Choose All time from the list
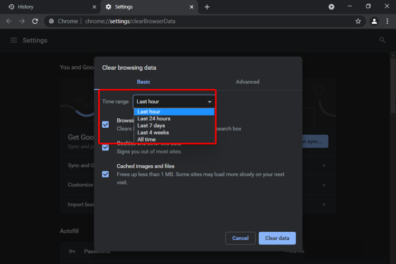 point(146,139)
